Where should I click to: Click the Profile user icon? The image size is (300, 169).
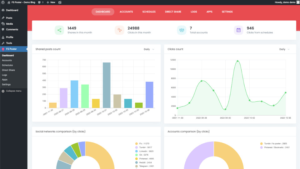[3, 37]
